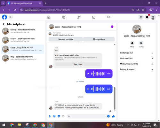Click chat scroll up arrow

pyautogui.click(x=115, y=44)
